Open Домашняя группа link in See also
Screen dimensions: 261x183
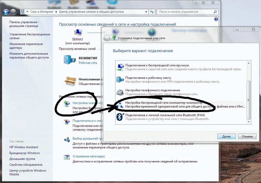22,159
